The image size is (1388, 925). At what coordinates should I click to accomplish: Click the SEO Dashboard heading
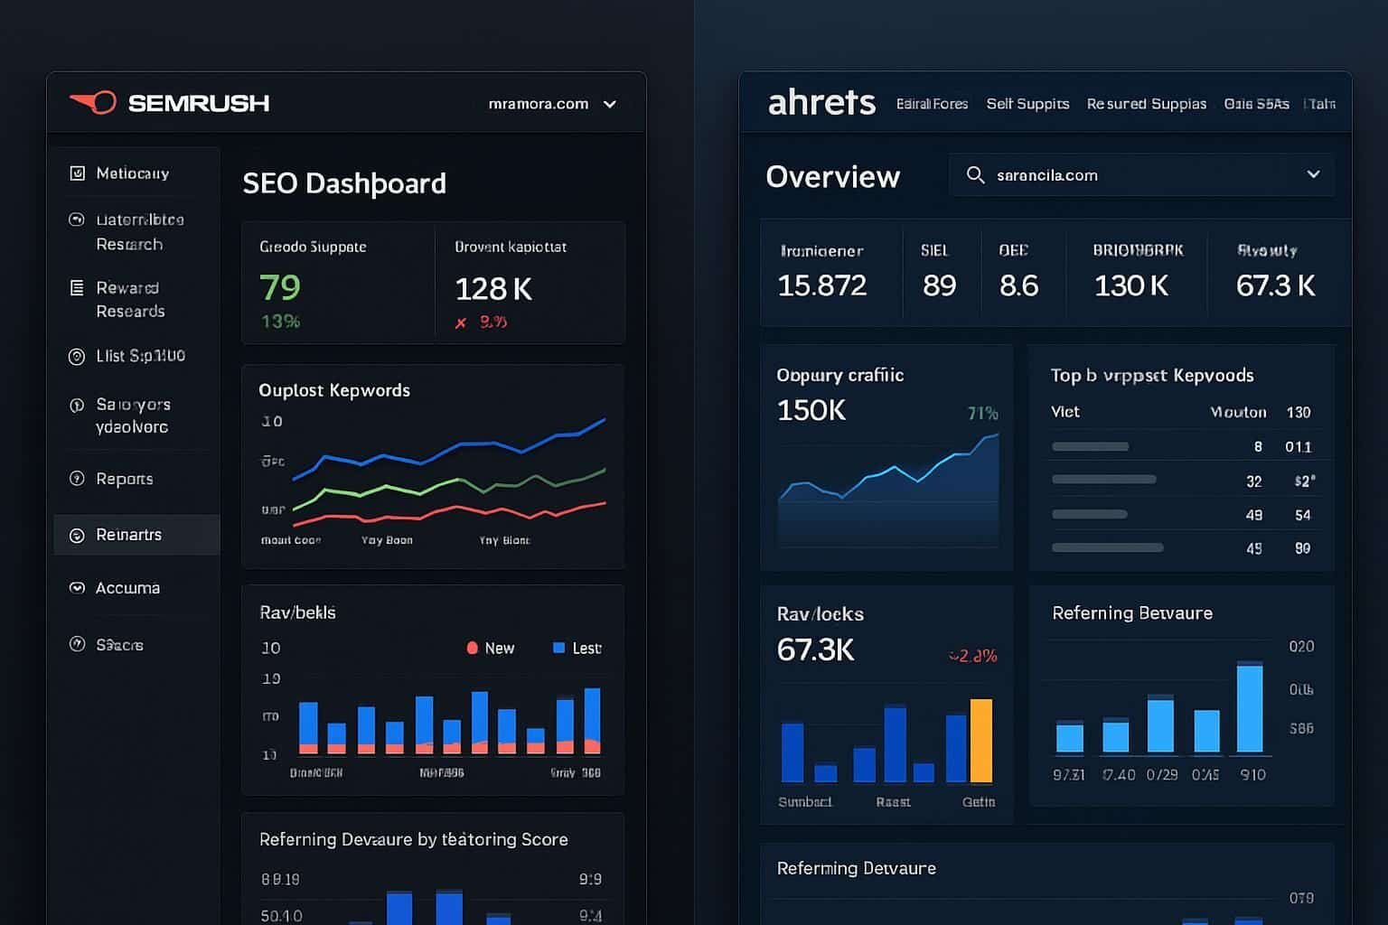(344, 183)
